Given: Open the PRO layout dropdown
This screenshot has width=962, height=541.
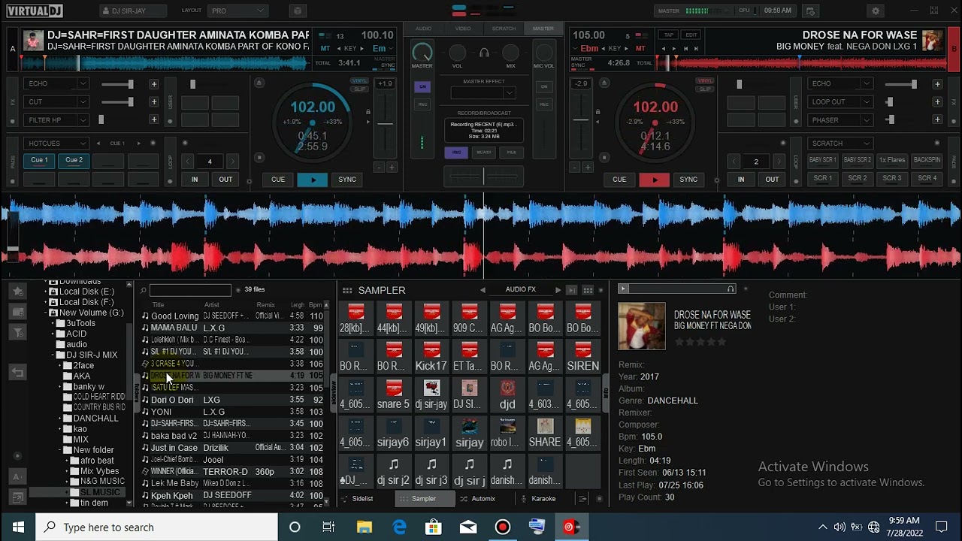Looking at the screenshot, I should pyautogui.click(x=237, y=11).
